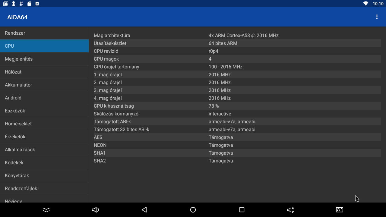Open the Könyvtárak section
Screen dimensions: 386x217
click(x=44, y=175)
